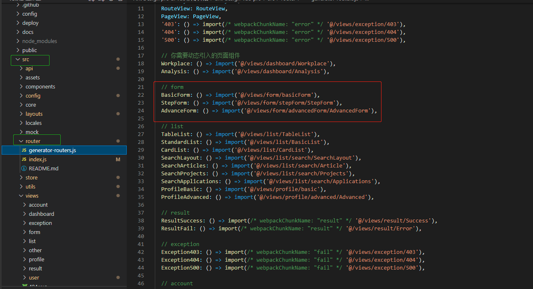Collapse the router folder chevron
The width and height of the screenshot is (533, 289).
[21, 141]
